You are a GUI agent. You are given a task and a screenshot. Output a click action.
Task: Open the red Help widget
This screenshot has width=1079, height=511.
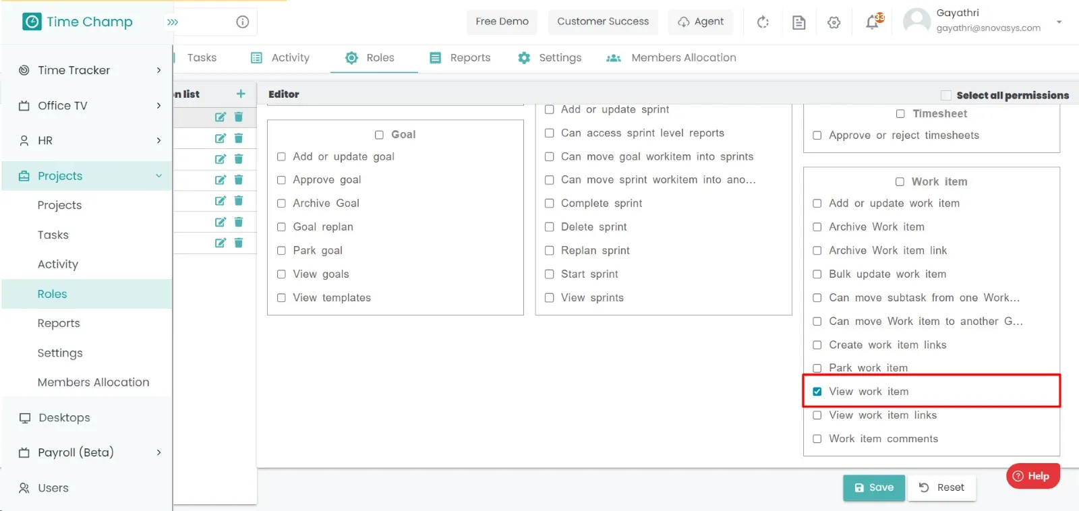coord(1032,476)
